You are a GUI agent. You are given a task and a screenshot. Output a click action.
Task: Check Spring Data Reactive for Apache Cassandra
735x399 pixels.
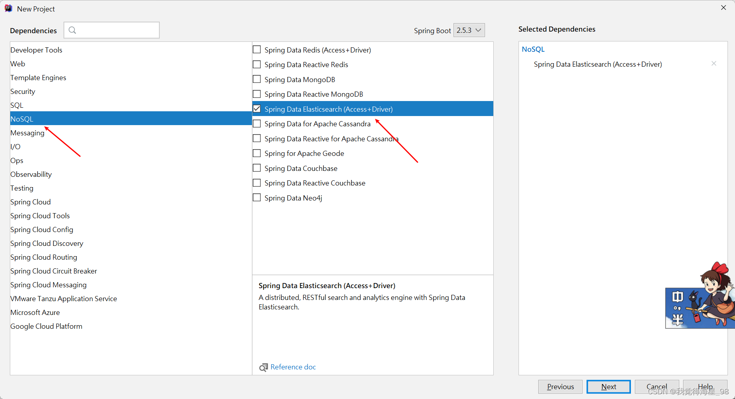257,139
